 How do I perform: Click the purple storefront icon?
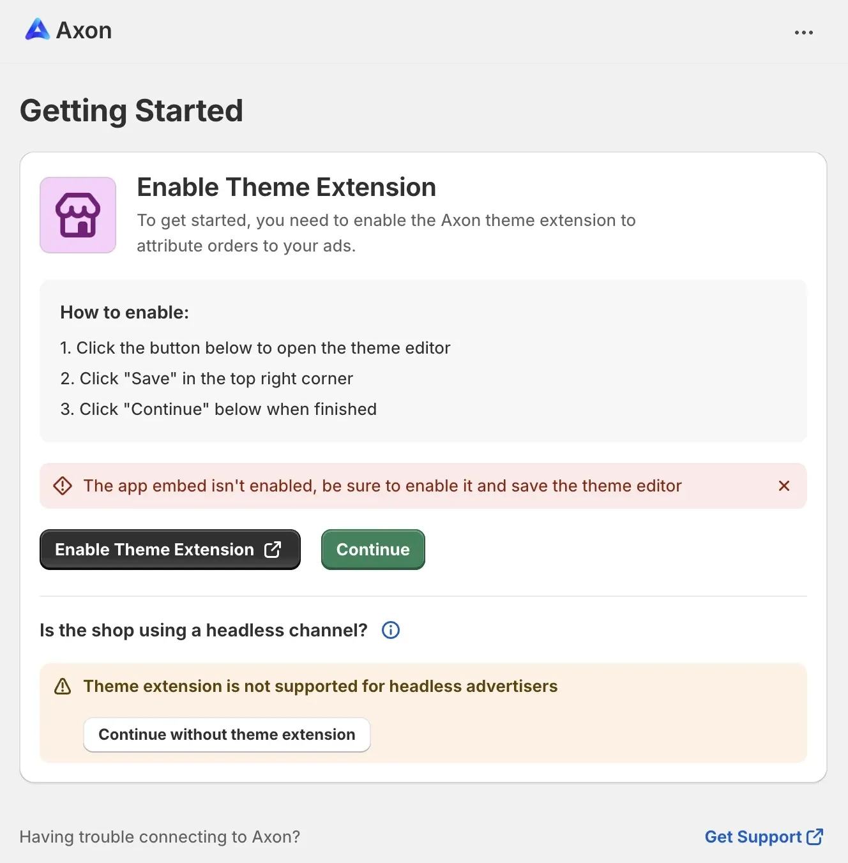[x=77, y=214]
